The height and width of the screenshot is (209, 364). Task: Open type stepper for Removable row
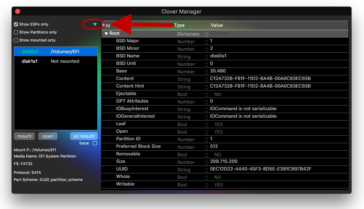[x=206, y=155]
